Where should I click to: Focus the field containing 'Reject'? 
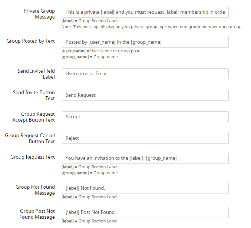tap(145, 138)
